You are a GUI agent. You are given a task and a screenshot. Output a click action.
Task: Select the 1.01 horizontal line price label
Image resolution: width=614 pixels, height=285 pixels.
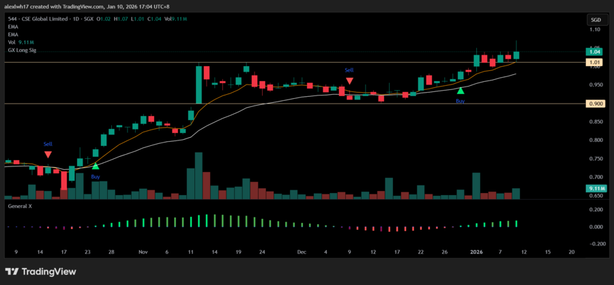tap(594, 62)
